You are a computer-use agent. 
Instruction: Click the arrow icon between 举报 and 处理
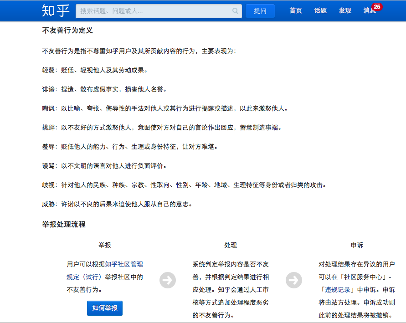tap(168, 280)
